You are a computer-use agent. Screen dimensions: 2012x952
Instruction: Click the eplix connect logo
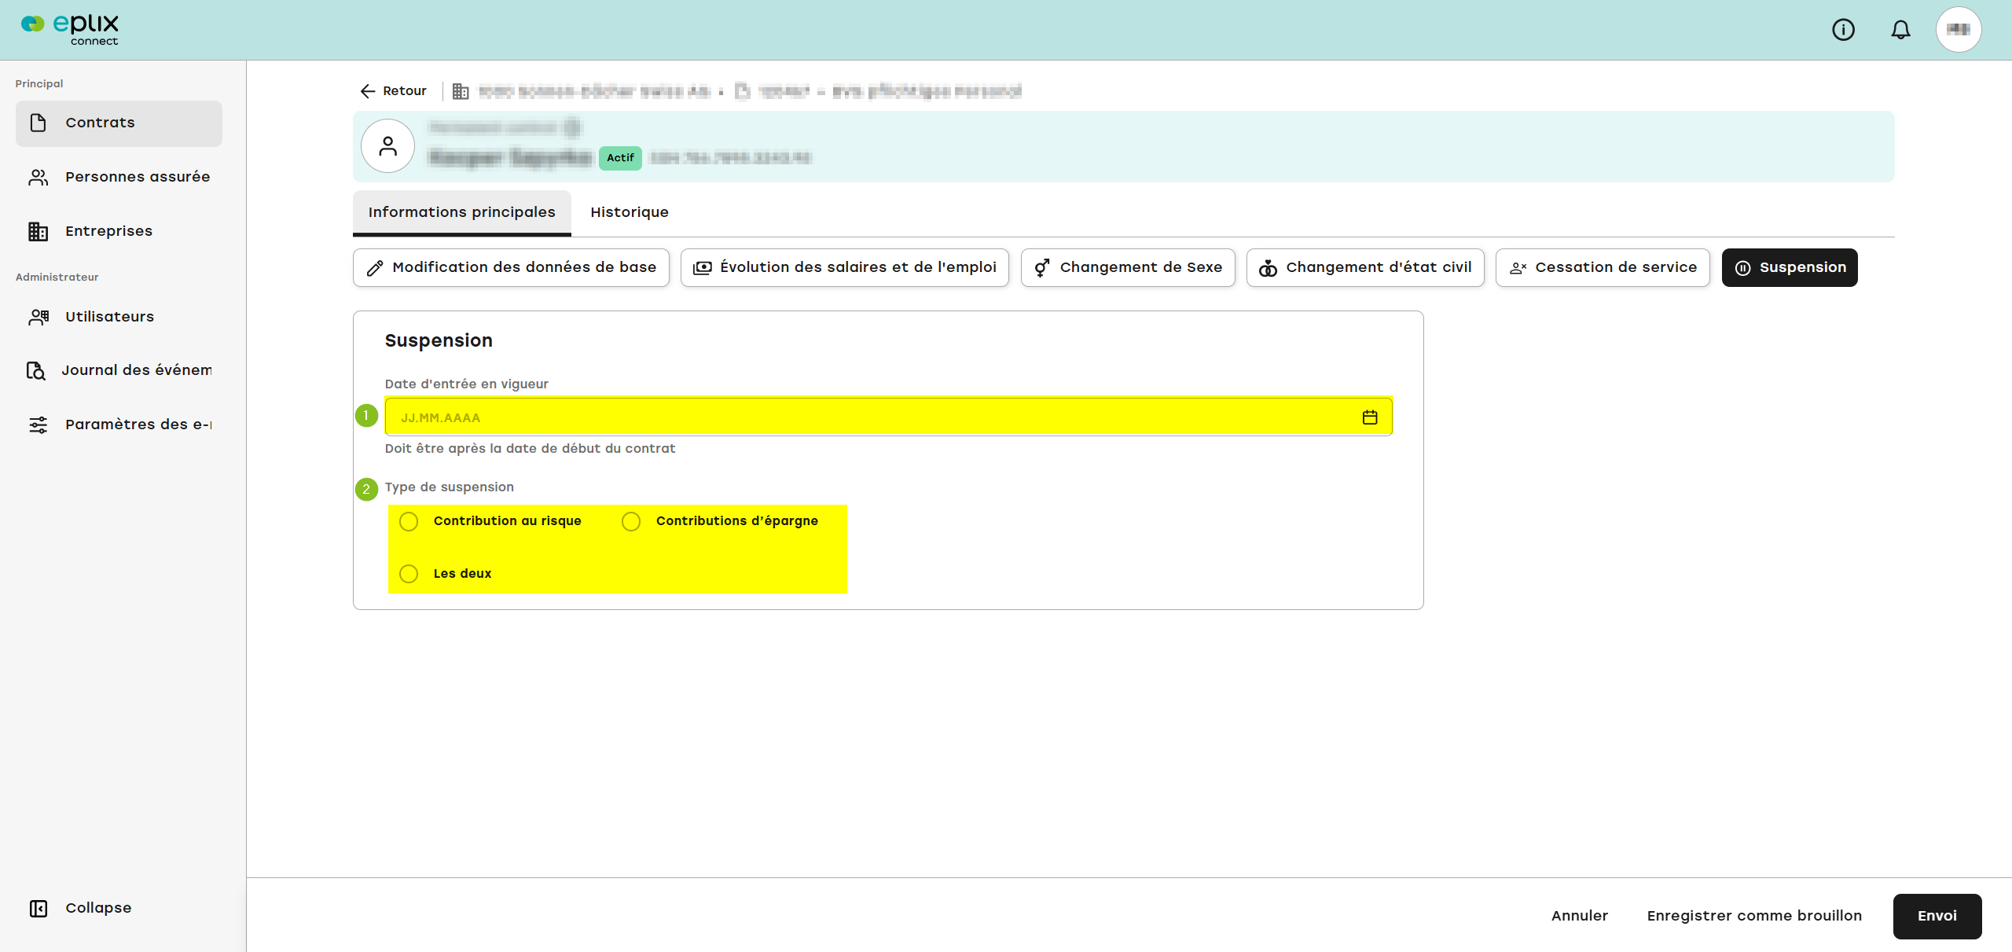(69, 29)
